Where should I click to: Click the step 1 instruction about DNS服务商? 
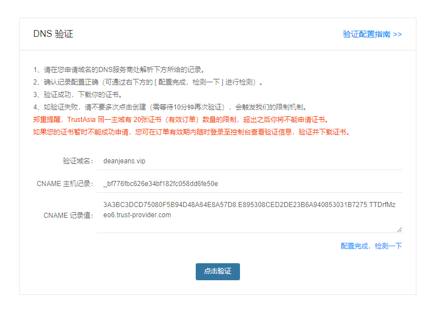coord(120,70)
